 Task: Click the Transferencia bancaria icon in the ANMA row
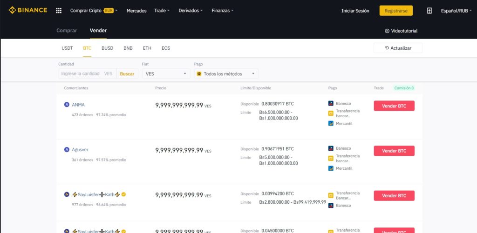331,113
